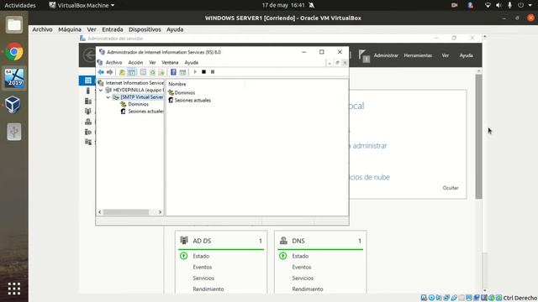Open Acción menu in IIS Manager

(x=135, y=62)
